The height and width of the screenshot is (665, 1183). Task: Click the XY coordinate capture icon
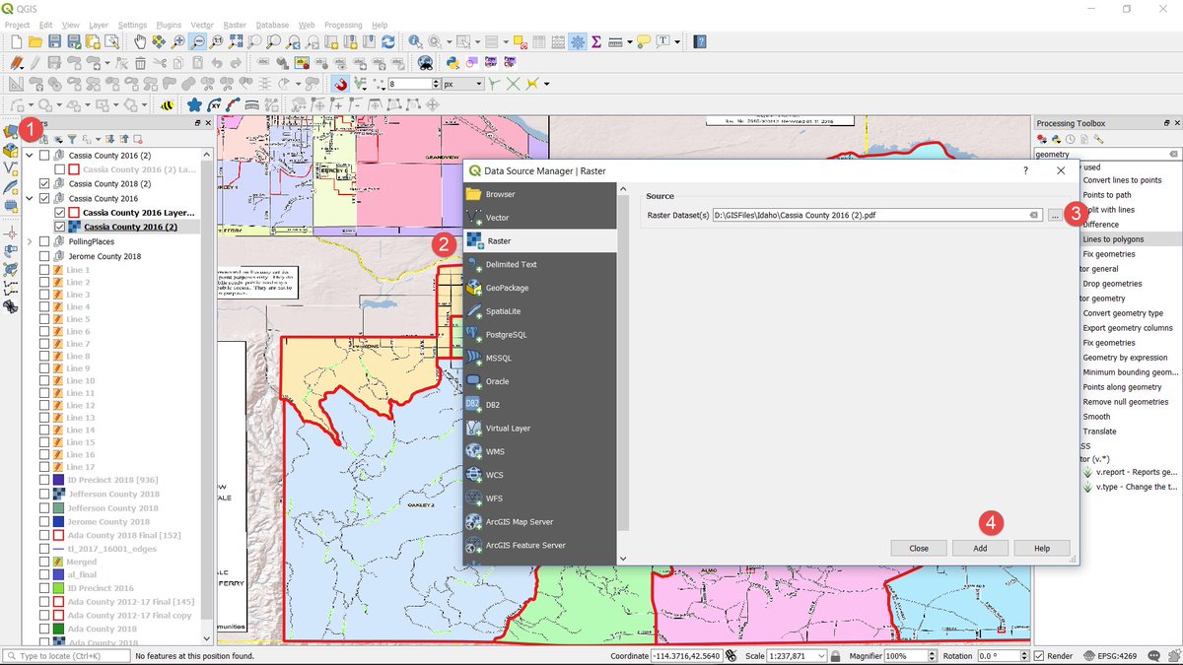214,105
